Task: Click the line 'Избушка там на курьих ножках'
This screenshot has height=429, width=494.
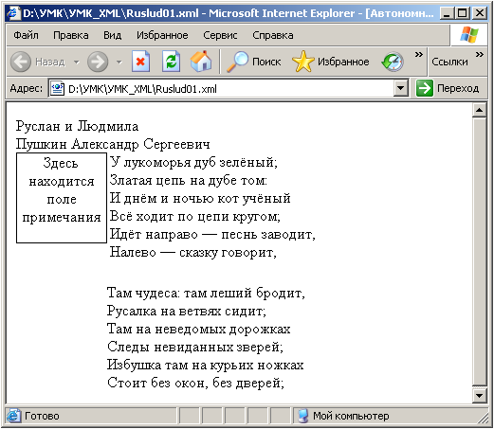Action: (206, 365)
